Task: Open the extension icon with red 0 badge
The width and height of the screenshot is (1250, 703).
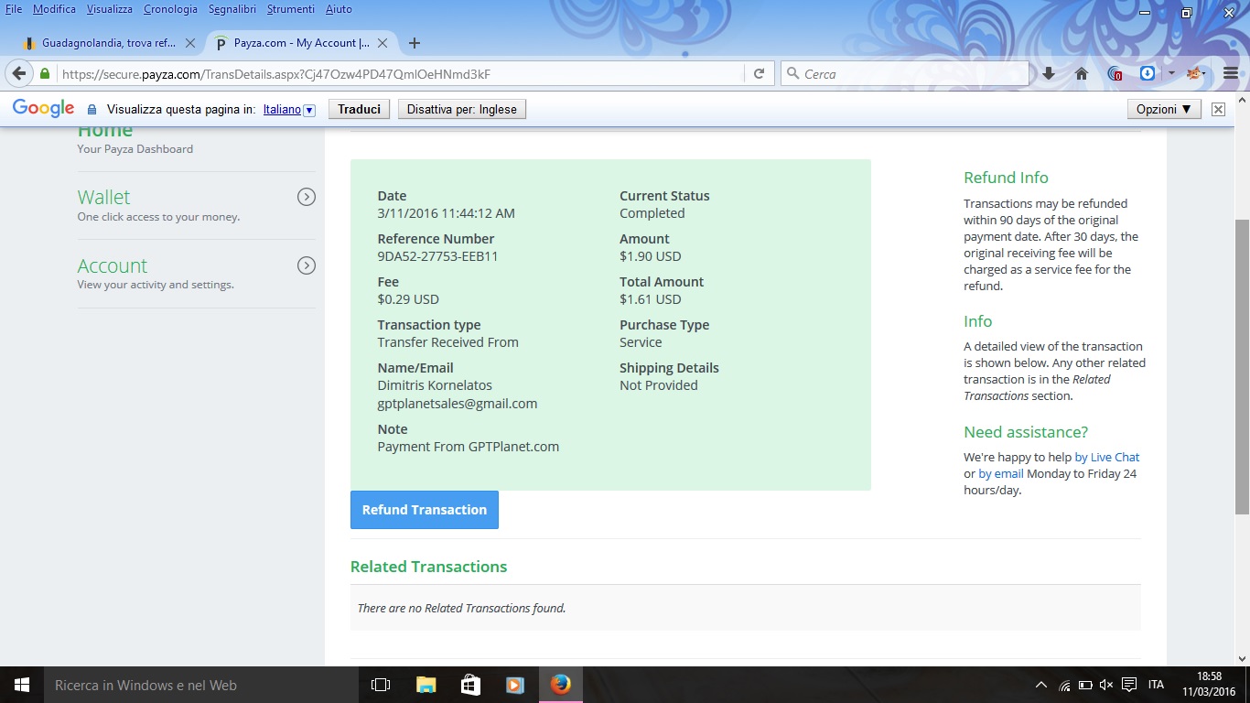Action: click(1115, 73)
